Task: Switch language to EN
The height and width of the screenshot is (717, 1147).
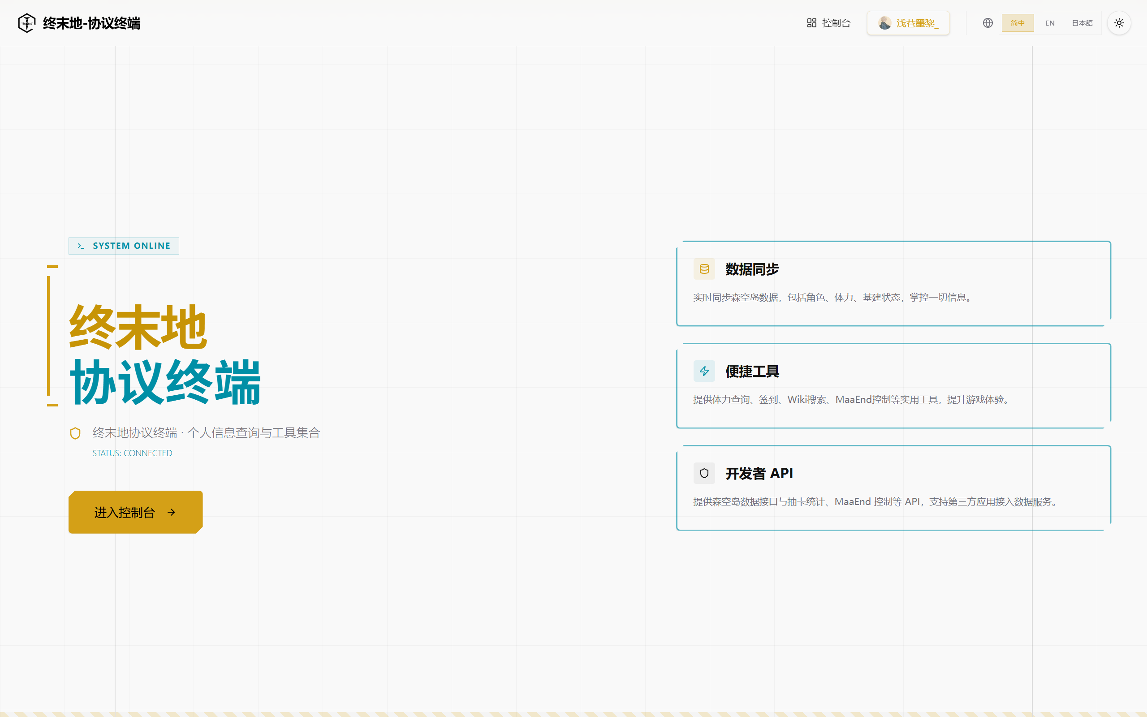Action: click(x=1050, y=23)
